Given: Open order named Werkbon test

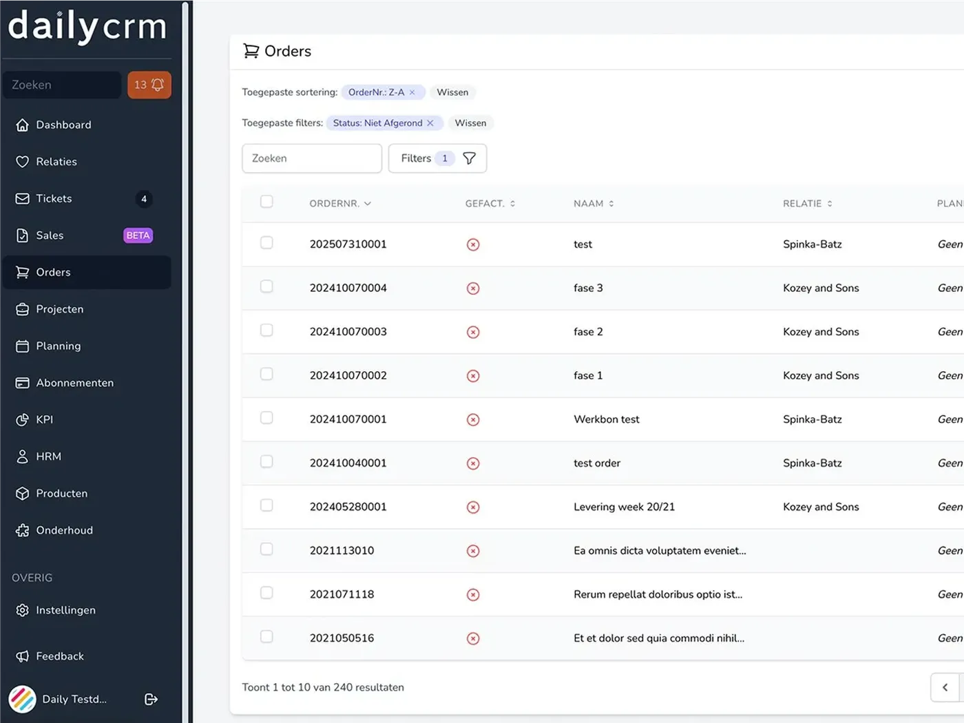Looking at the screenshot, I should point(606,419).
